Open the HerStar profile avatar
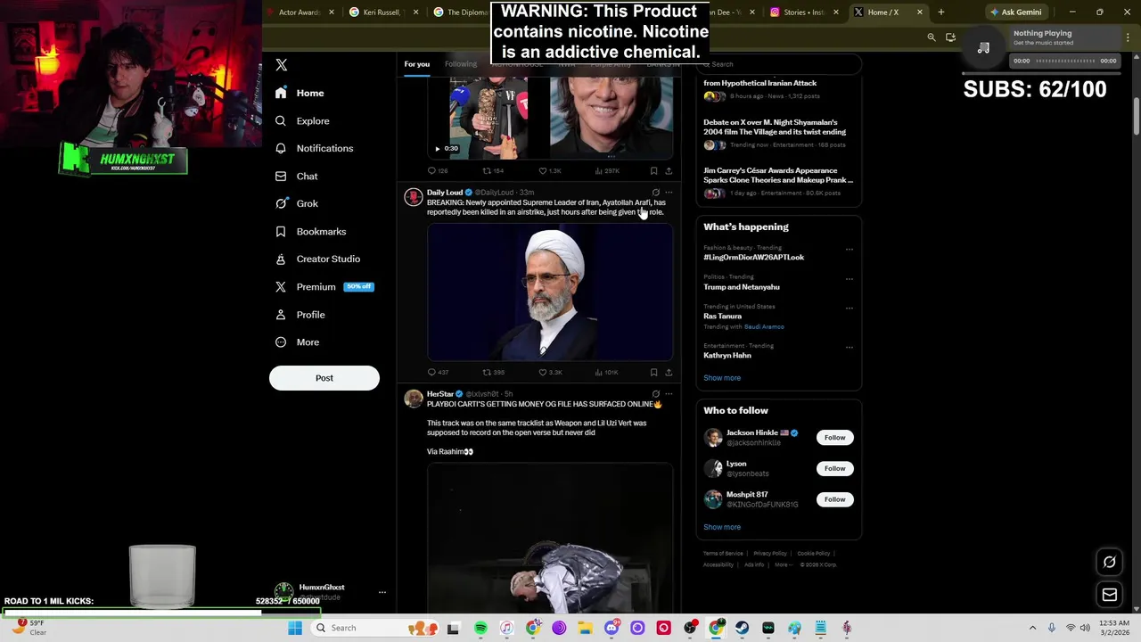 (x=413, y=399)
